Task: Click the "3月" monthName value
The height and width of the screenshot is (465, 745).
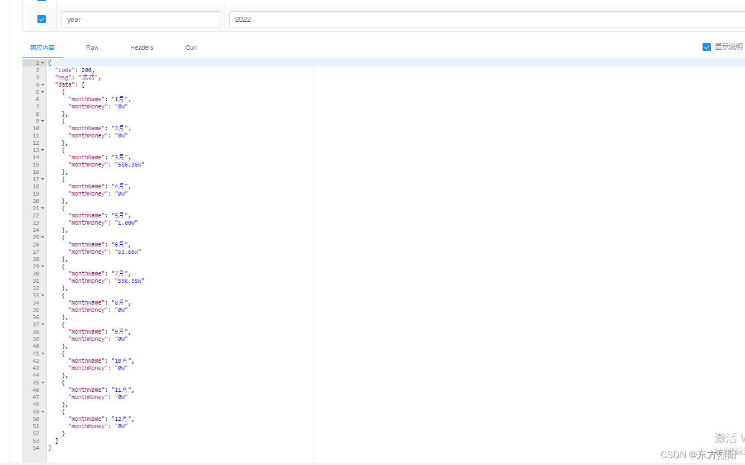Action: (x=120, y=157)
